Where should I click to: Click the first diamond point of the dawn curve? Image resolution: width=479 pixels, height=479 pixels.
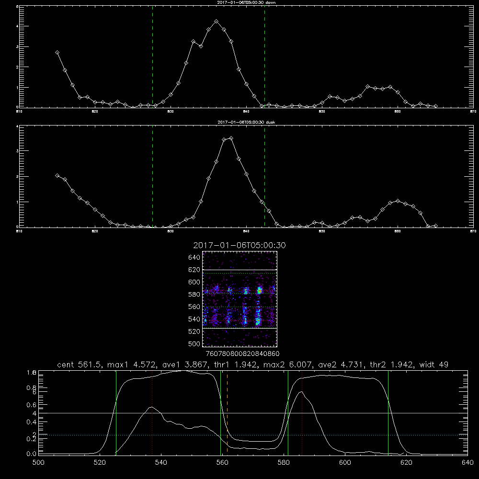[x=57, y=53]
